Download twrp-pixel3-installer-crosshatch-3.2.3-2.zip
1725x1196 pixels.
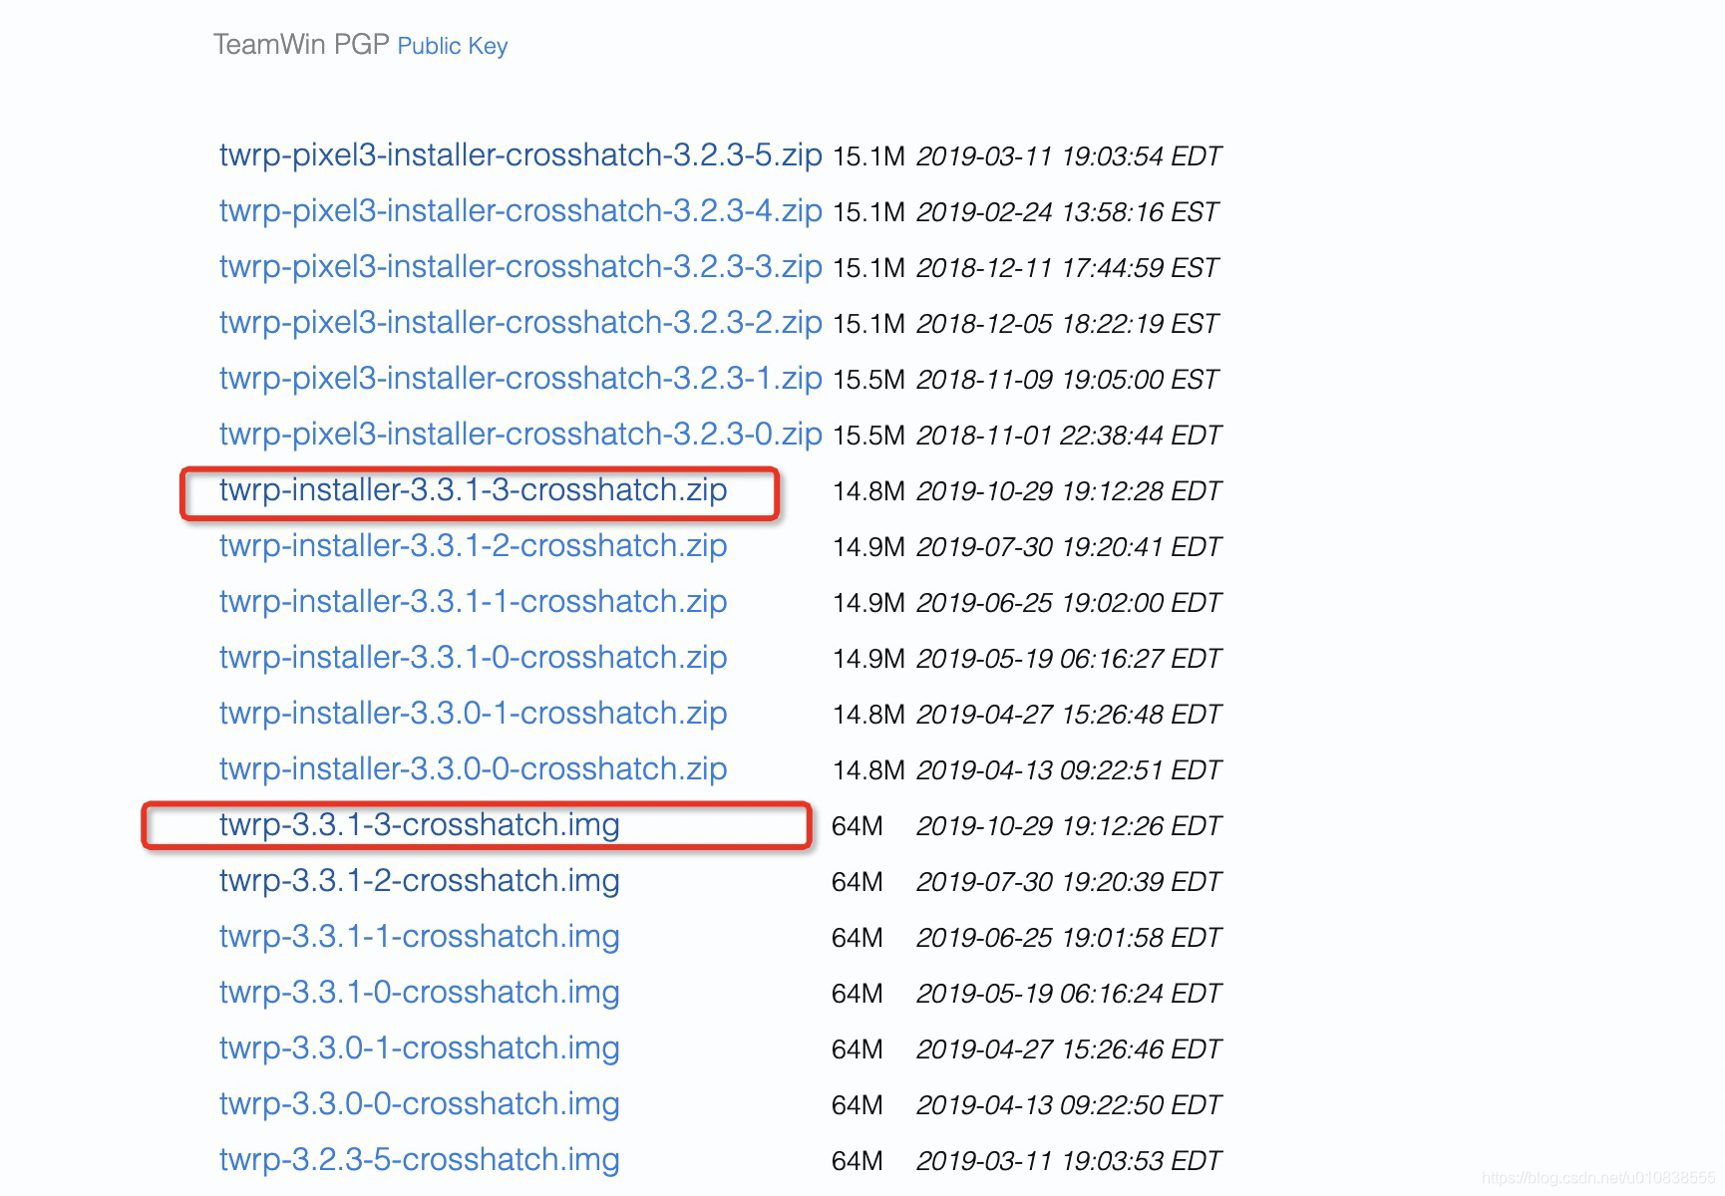[x=520, y=323]
